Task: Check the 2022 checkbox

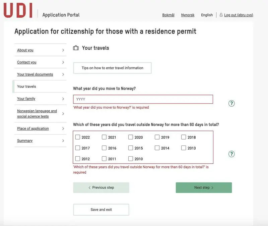Action: tap(78, 137)
